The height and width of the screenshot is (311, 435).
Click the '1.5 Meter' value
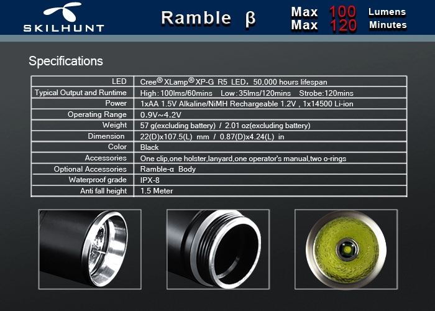point(157,191)
